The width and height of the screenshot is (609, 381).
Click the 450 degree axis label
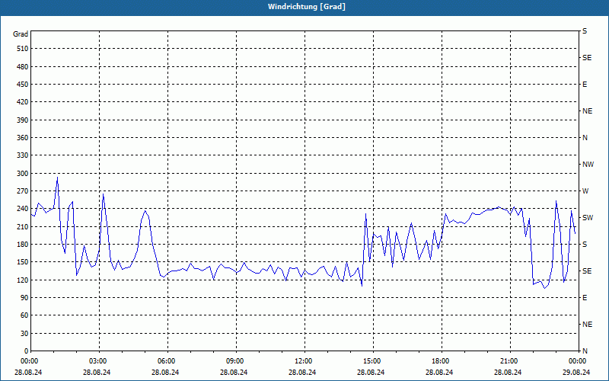[x=23, y=85]
